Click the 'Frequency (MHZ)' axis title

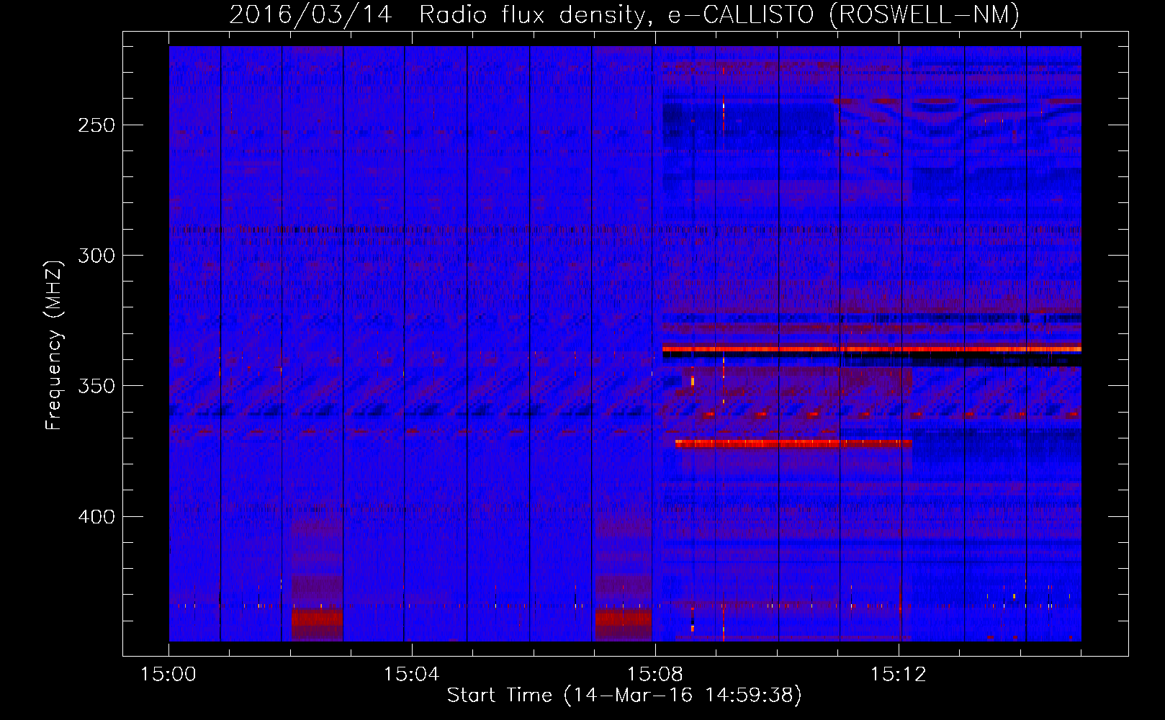(55, 344)
